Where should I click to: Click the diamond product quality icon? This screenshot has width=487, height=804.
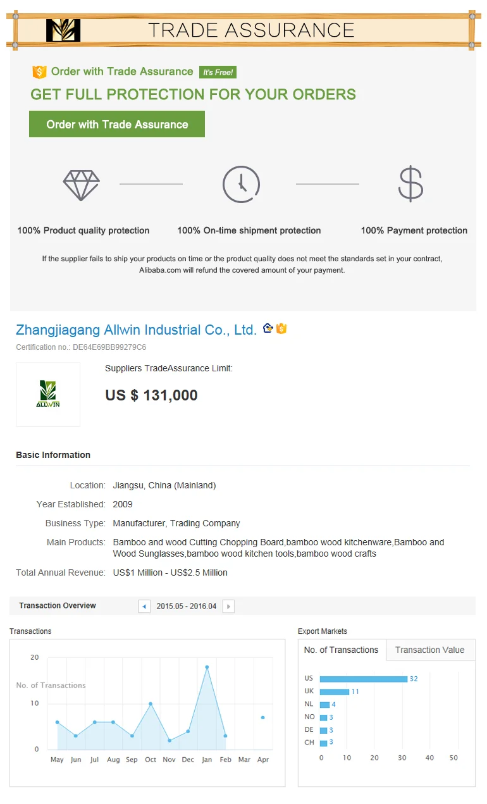81,185
